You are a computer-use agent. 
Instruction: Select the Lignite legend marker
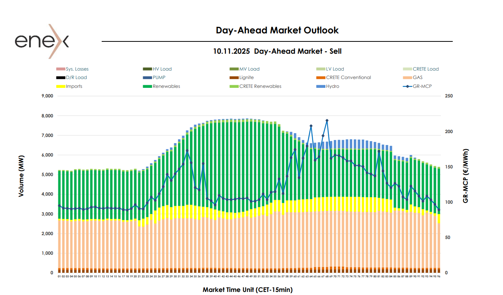click(234, 77)
